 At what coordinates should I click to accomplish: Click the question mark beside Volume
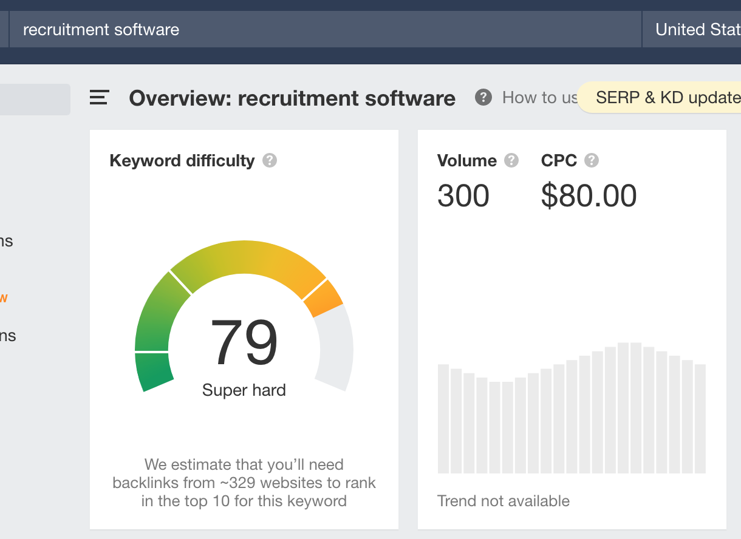tap(512, 161)
